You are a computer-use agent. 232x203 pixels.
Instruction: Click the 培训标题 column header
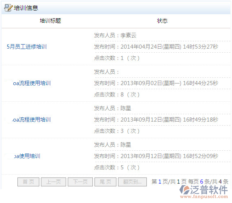point(50,21)
